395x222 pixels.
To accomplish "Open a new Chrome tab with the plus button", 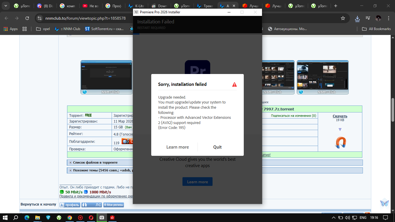I will pyautogui.click(x=335, y=6).
